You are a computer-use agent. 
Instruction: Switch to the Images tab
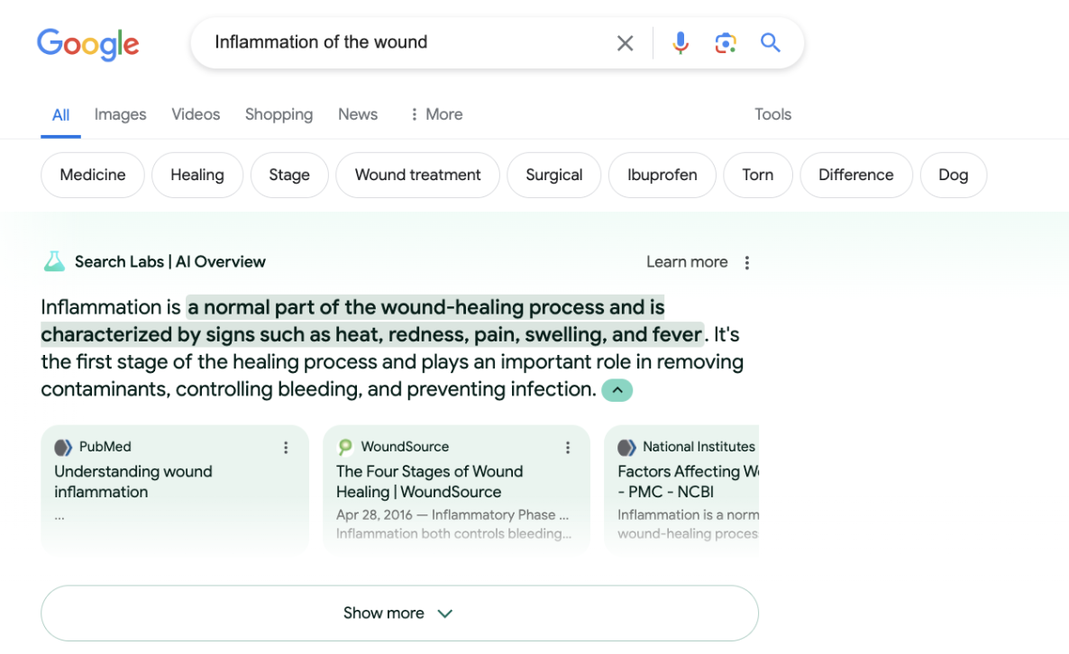coord(120,114)
